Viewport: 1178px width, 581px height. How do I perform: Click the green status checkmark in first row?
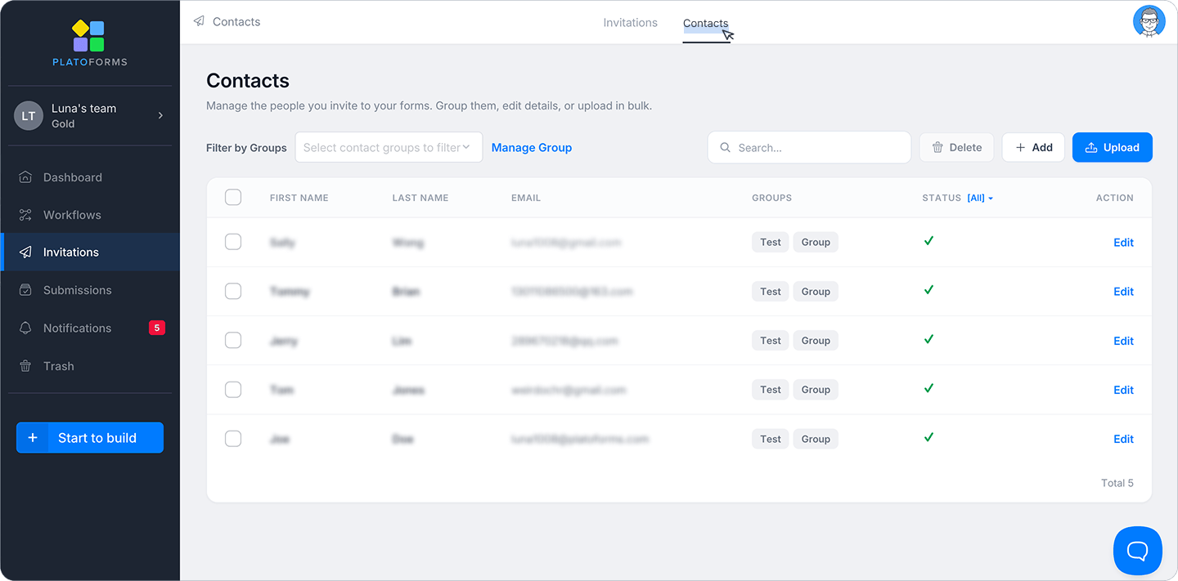click(x=928, y=241)
